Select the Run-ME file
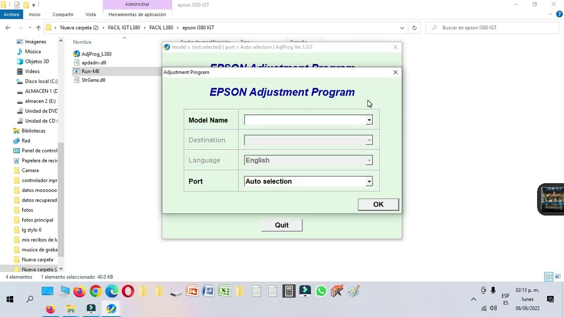The width and height of the screenshot is (564, 317). pos(86,71)
